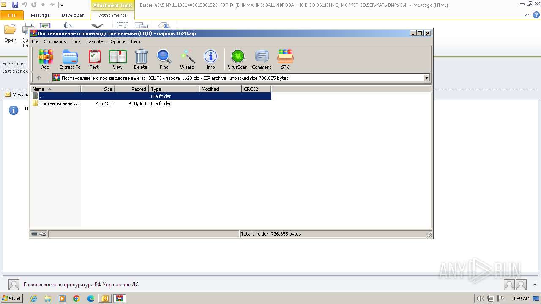Sort by Size column header
The height and width of the screenshot is (304, 541).
[x=98, y=89]
